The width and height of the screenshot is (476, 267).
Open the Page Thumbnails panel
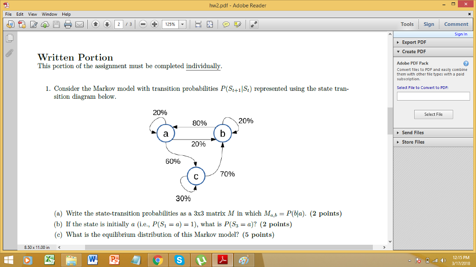coord(10,38)
